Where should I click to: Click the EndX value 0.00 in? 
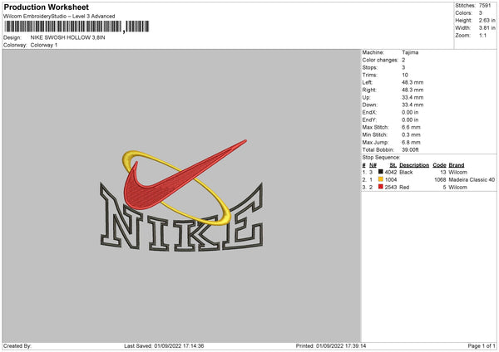coord(410,112)
